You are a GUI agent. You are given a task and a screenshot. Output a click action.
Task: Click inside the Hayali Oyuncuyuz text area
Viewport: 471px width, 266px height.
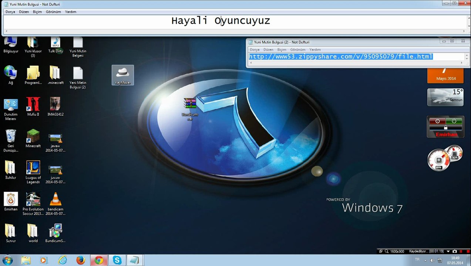coord(235,22)
